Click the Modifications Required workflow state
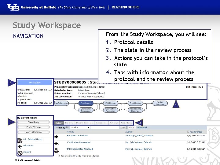 135,110
